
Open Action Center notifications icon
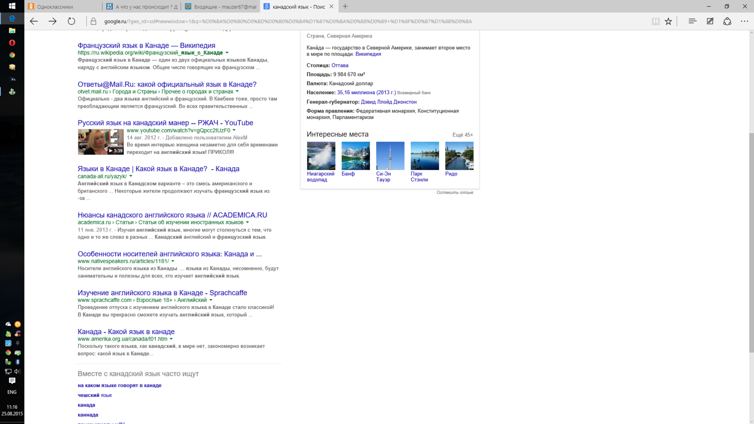12,381
